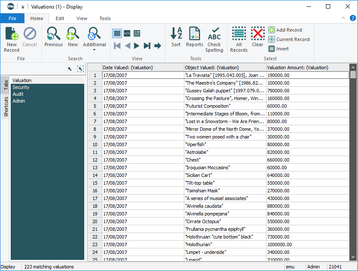Create a New Record
The height and width of the screenshot is (271, 358).
[12, 38]
